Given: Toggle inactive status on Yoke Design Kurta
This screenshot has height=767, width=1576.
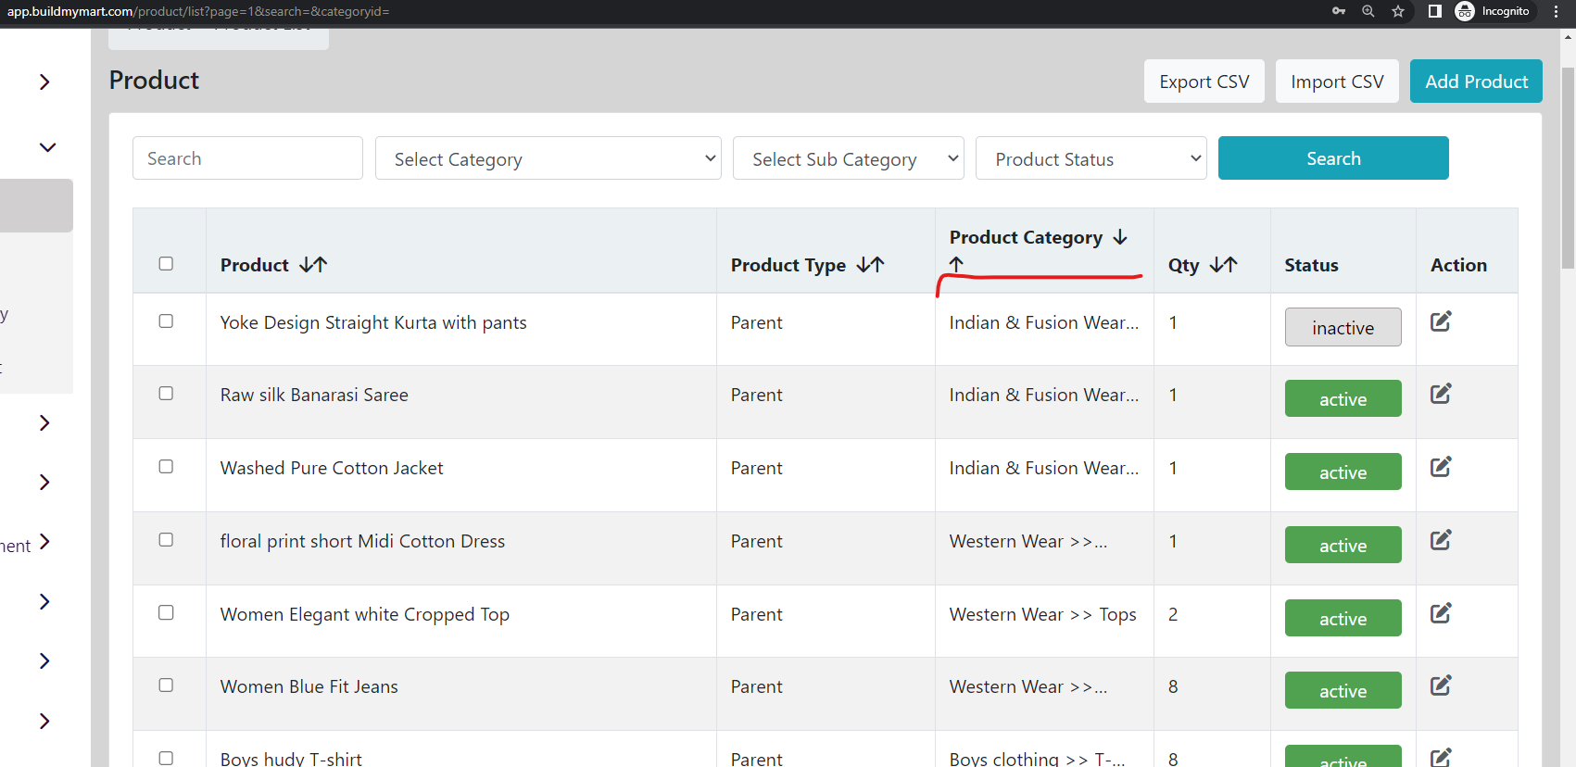Looking at the screenshot, I should 1343,327.
